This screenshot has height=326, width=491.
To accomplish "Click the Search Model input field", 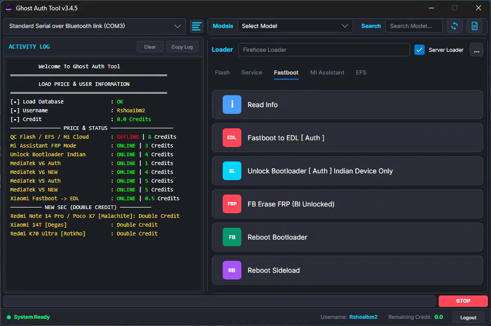I will click(x=414, y=26).
